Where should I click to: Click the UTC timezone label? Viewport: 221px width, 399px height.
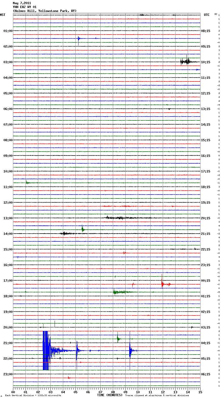pyautogui.click(x=207, y=15)
